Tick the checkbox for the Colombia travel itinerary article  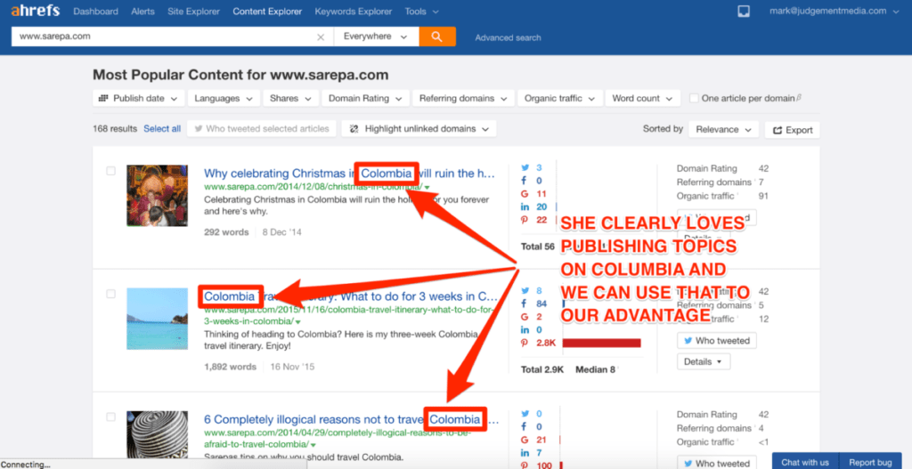[x=111, y=294]
